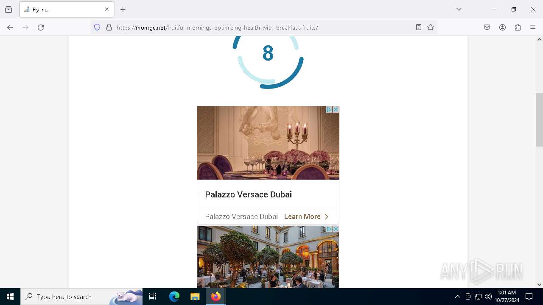Open Task View on taskbar
Viewport: 543px width, 305px height.
pyautogui.click(x=153, y=297)
